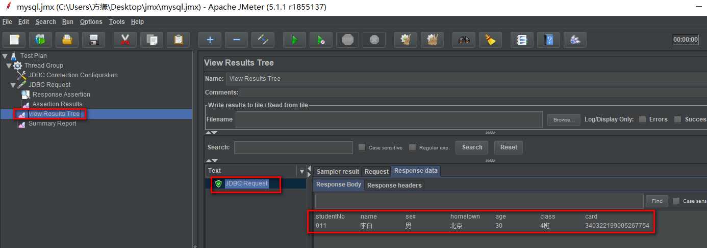Toggle Case sensitive beside the Find button
707x248 pixels.
coord(676,201)
